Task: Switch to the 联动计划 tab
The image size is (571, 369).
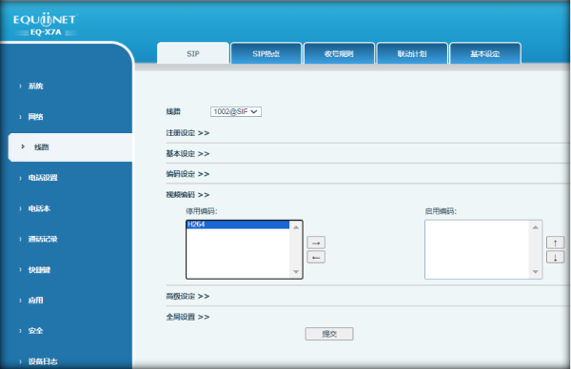Action: (x=412, y=53)
